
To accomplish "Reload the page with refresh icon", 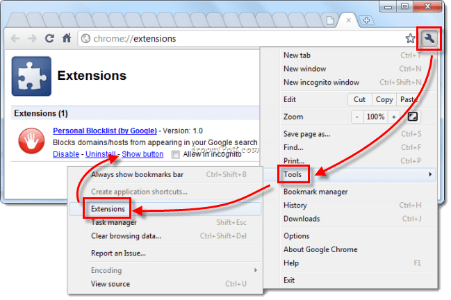I will (x=49, y=38).
